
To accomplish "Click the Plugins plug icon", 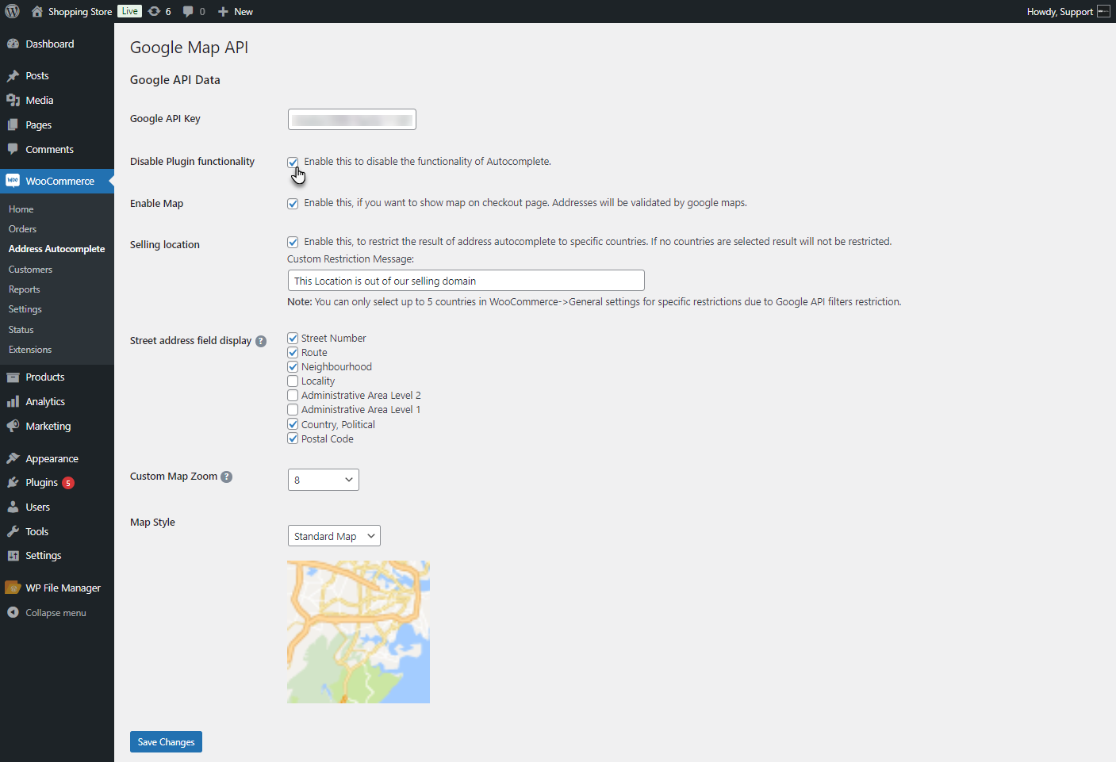I will 13,482.
